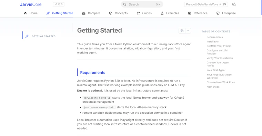Click the 'jarviscore nexus up' code snippet
Image resolution: width=262 pixels, height=136 pixels.
(x=97, y=98)
